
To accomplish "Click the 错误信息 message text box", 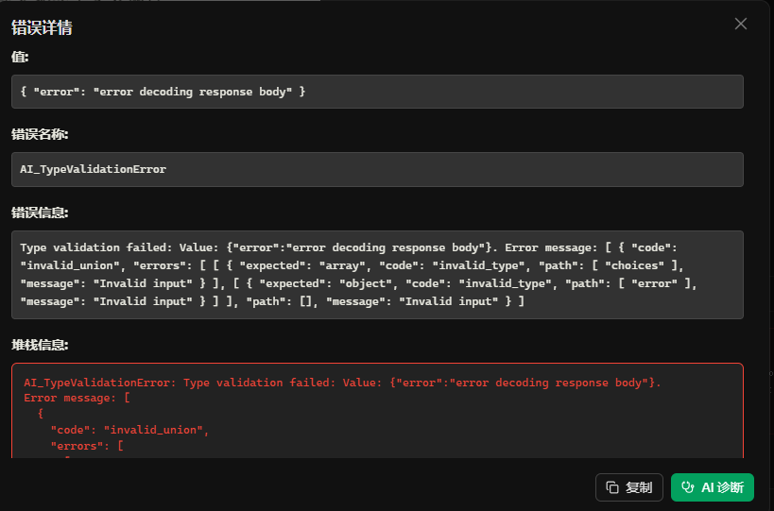I will click(x=377, y=275).
